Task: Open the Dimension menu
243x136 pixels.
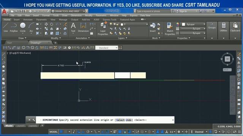Action: tap(76, 15)
